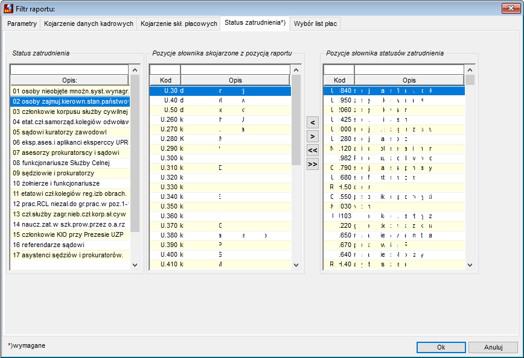
Task: Open the Kojarzenie skł. płacowych tab
Action: (179, 24)
